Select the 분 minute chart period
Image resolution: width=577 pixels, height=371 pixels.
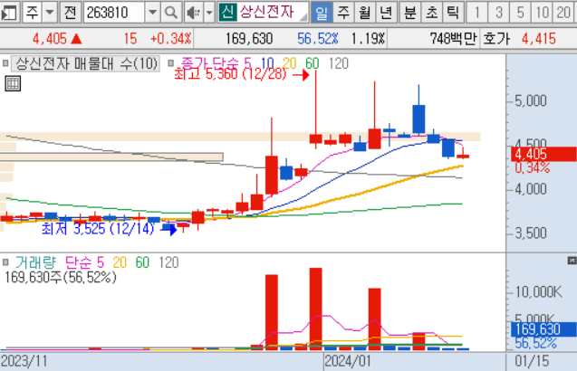[410, 13]
